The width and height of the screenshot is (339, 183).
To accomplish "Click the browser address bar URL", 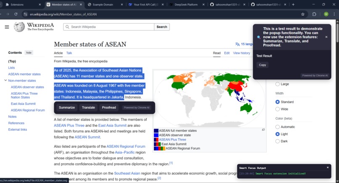I will [63, 14].
